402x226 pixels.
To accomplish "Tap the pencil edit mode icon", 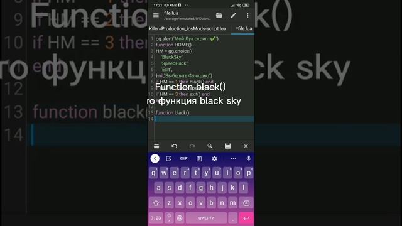I will click(233, 15).
